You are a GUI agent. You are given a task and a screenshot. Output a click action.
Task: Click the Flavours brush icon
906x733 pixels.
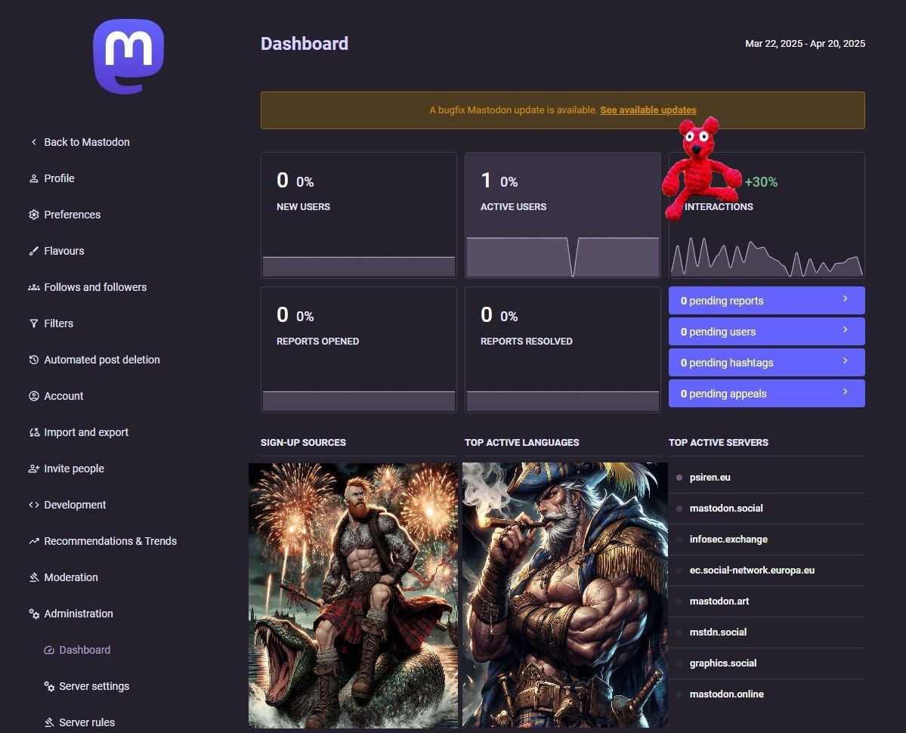33,252
